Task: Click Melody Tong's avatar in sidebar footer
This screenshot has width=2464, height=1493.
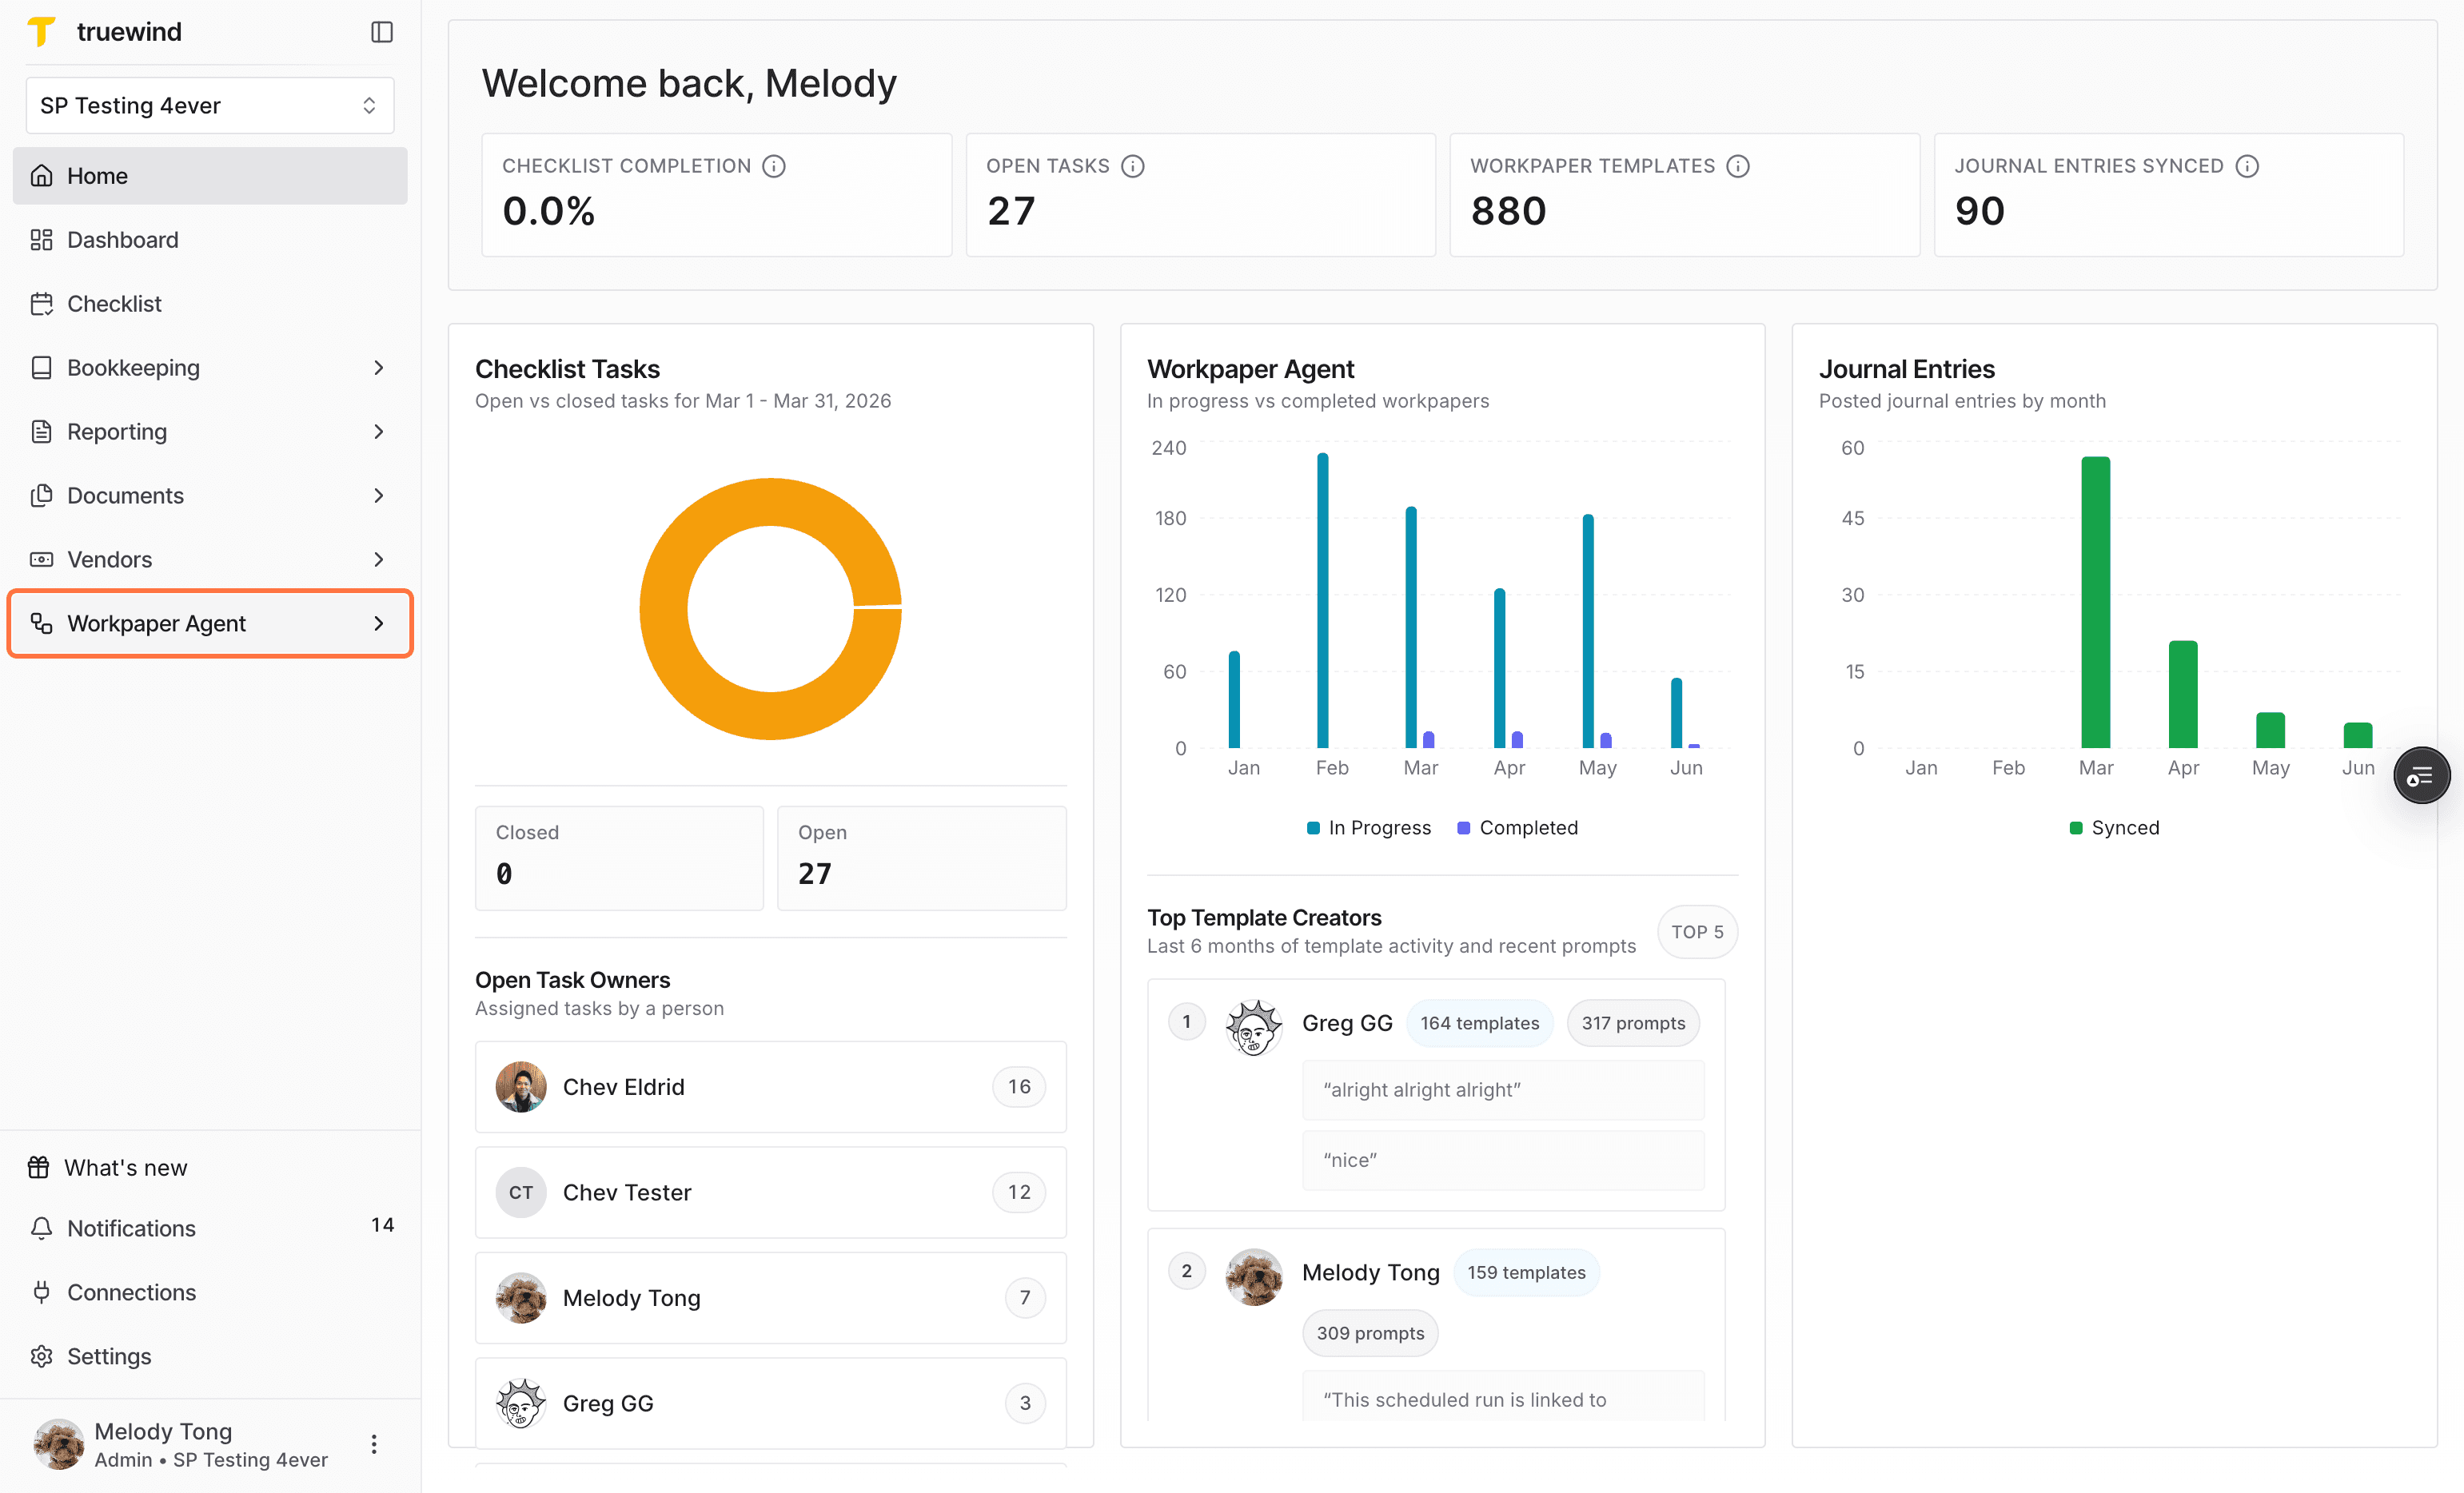Action: point(59,1444)
